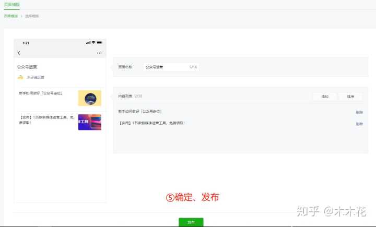Click the Wi-Fi icon in phone status bar
Image resolution: width=376 pixels, height=227 pixels.
tap(93, 42)
